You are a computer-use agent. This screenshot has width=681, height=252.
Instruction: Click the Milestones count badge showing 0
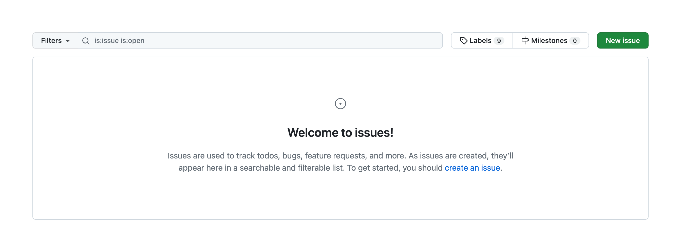[x=574, y=41]
